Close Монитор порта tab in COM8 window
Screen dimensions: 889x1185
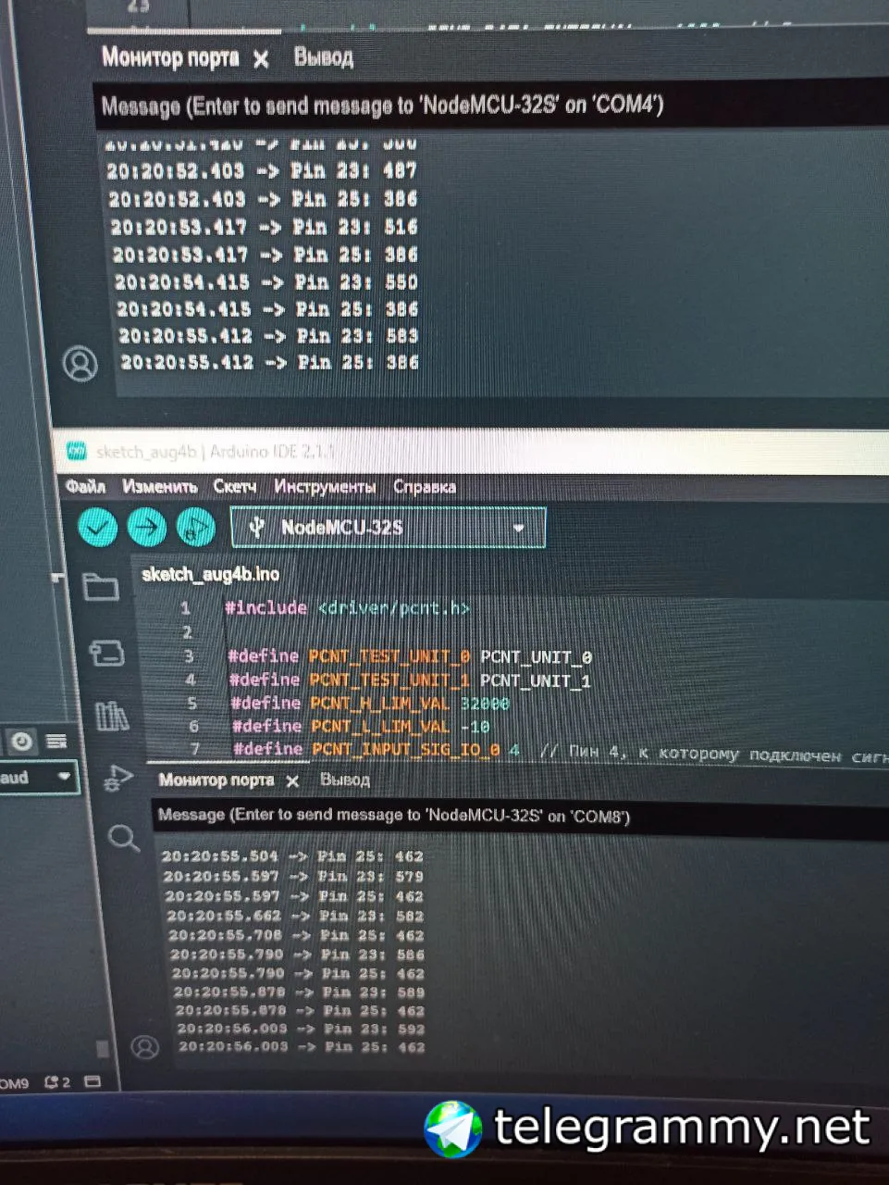[292, 781]
